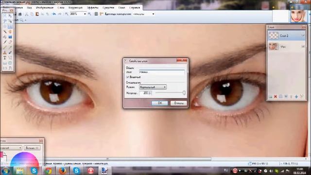Select the Color Picker tool
Viewport: 311px width, 175px height.
pyautogui.click(x=10, y=47)
